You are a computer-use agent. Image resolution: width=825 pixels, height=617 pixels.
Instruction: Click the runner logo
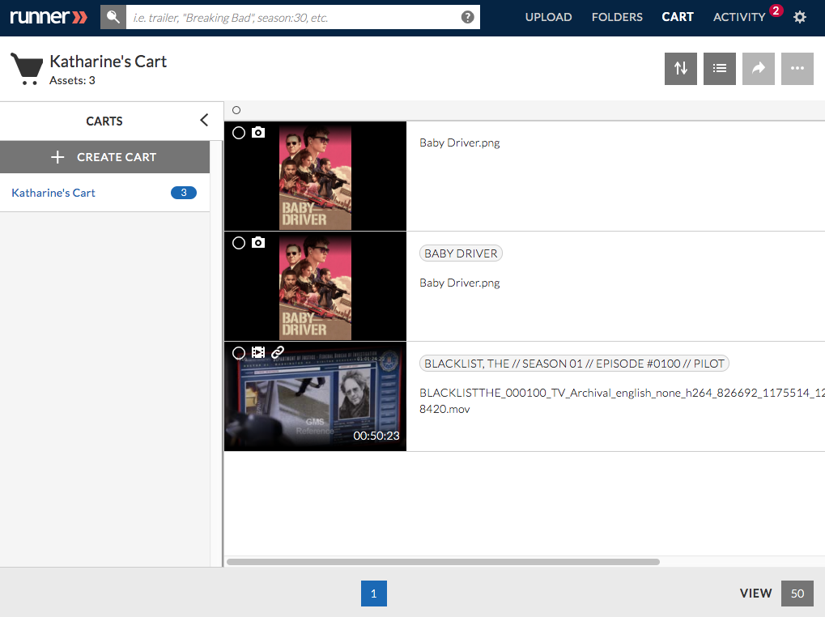pyautogui.click(x=49, y=17)
